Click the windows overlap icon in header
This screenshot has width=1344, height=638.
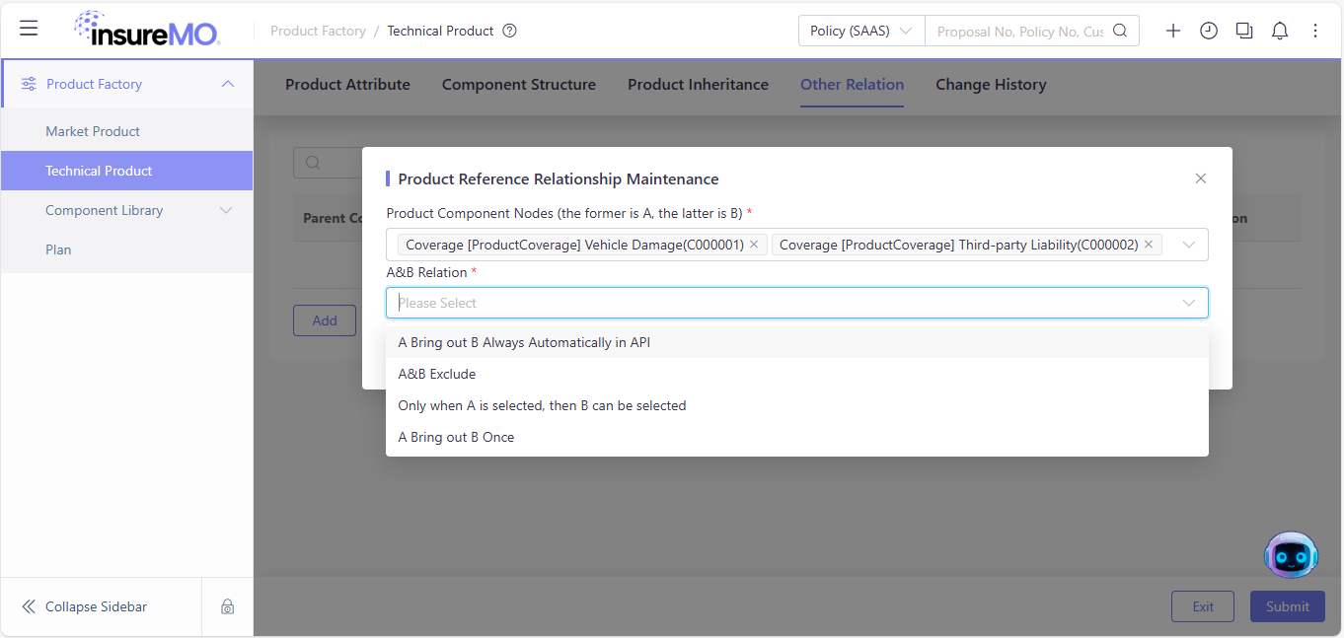(1244, 31)
